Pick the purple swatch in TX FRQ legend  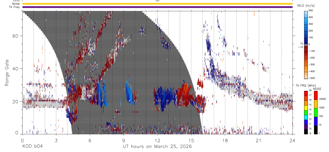pyautogui.click(x=306, y=126)
